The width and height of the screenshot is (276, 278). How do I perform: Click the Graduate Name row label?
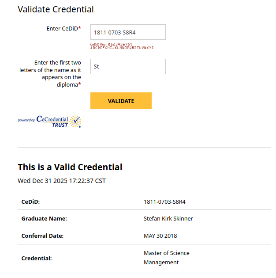point(44,218)
